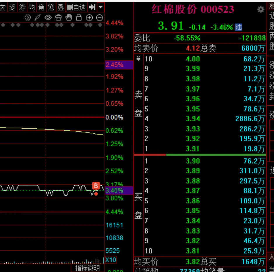
Task: Open the toolbox briefcase icon
Action: pos(58,18)
